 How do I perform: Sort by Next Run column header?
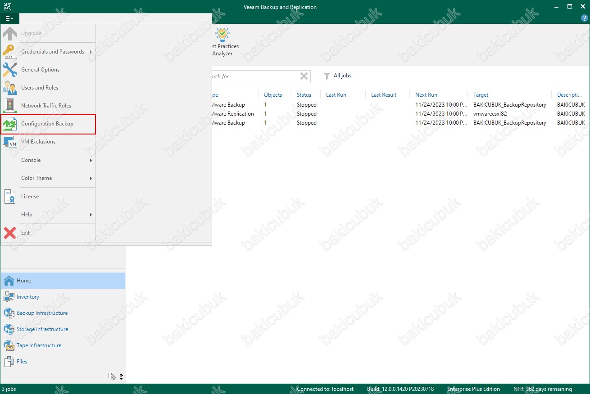[426, 95]
